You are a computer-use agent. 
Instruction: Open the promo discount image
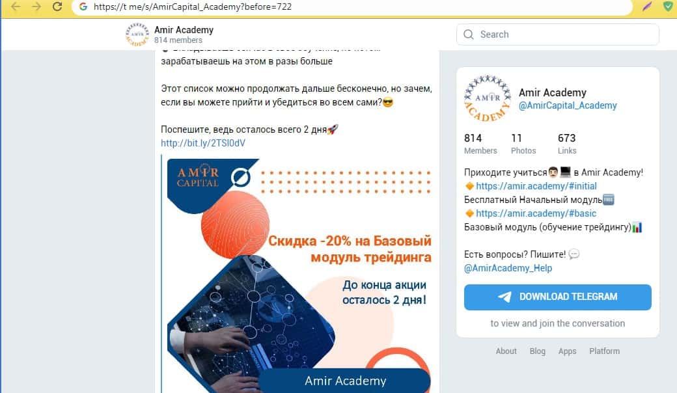[299, 276]
